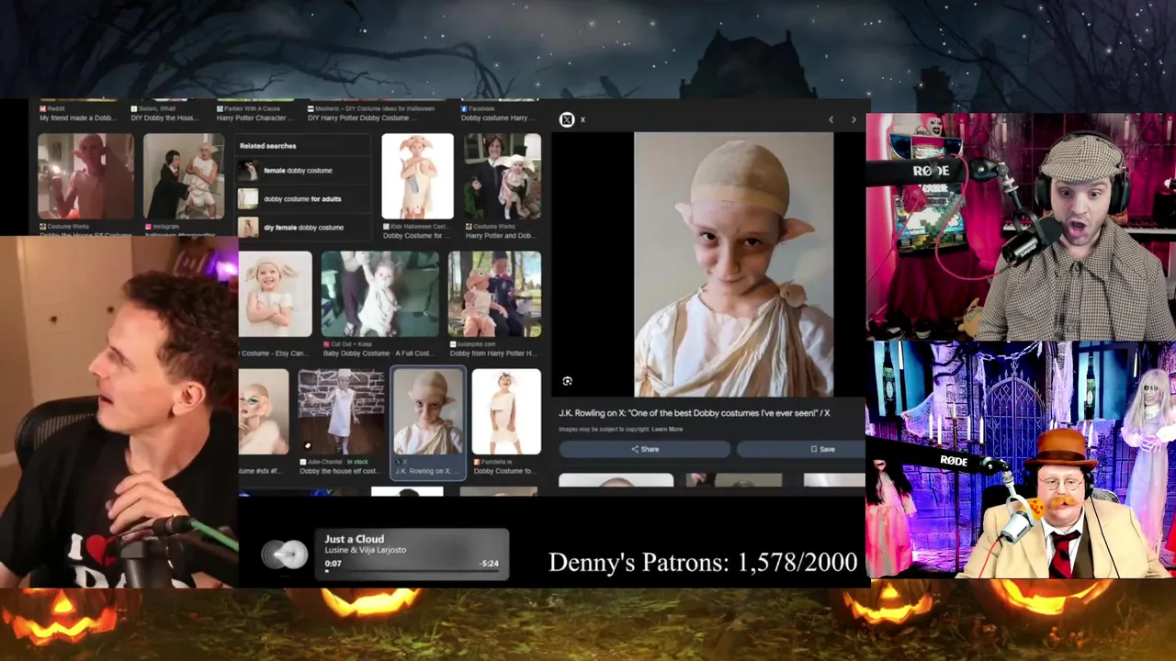1176x661 pixels.
Task: Click the 'Related searches' heading
Action: tap(268, 146)
